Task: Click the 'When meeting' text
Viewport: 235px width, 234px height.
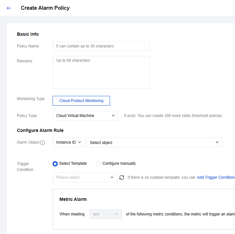Action: tap(72, 214)
